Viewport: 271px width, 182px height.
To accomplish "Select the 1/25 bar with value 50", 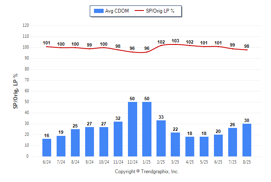I will (147, 129).
